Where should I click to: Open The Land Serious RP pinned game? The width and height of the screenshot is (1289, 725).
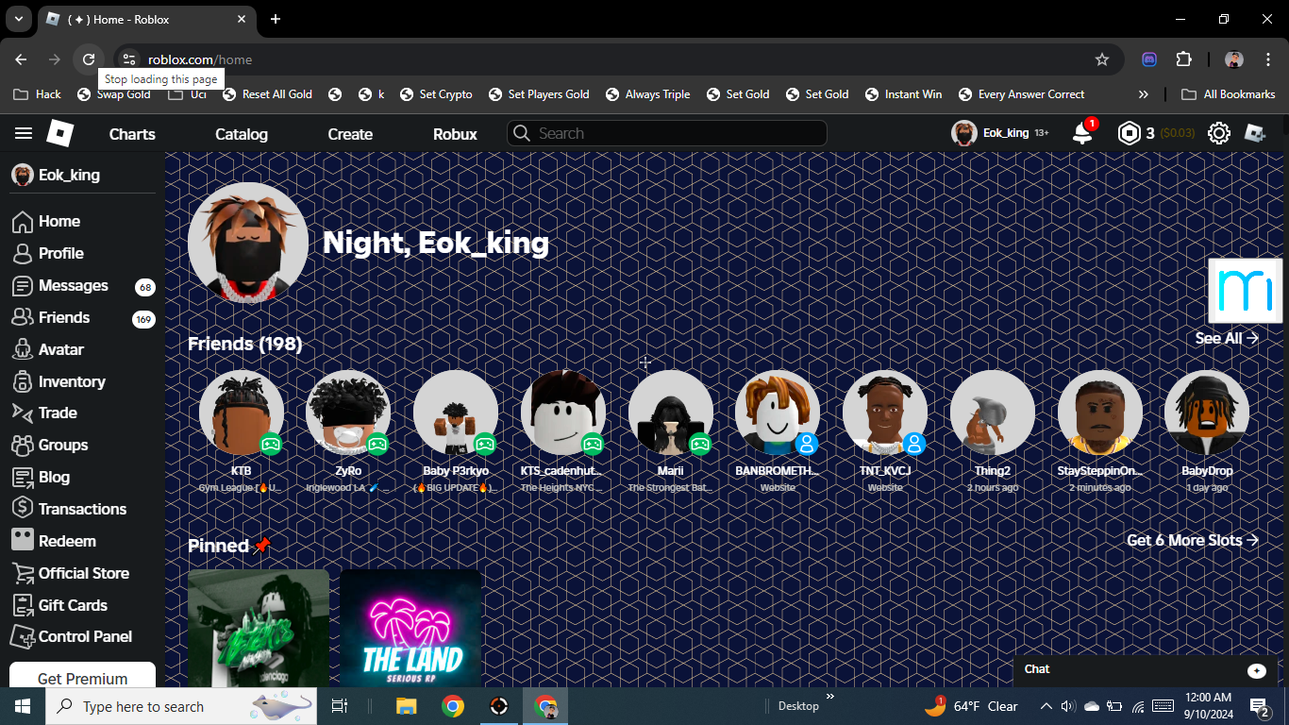click(411, 628)
